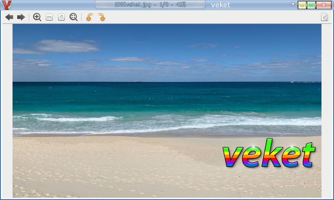Rotate image counter-clockwise orange arrow
This screenshot has width=334, height=200.
tap(90, 17)
